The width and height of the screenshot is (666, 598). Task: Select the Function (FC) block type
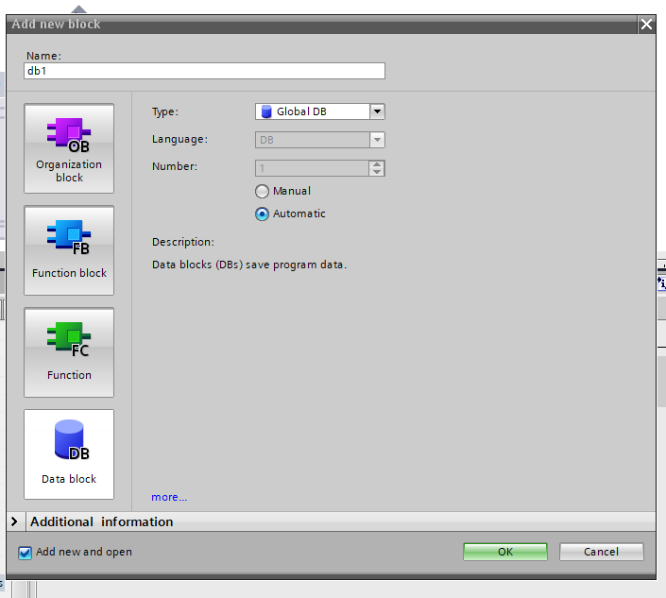69,352
